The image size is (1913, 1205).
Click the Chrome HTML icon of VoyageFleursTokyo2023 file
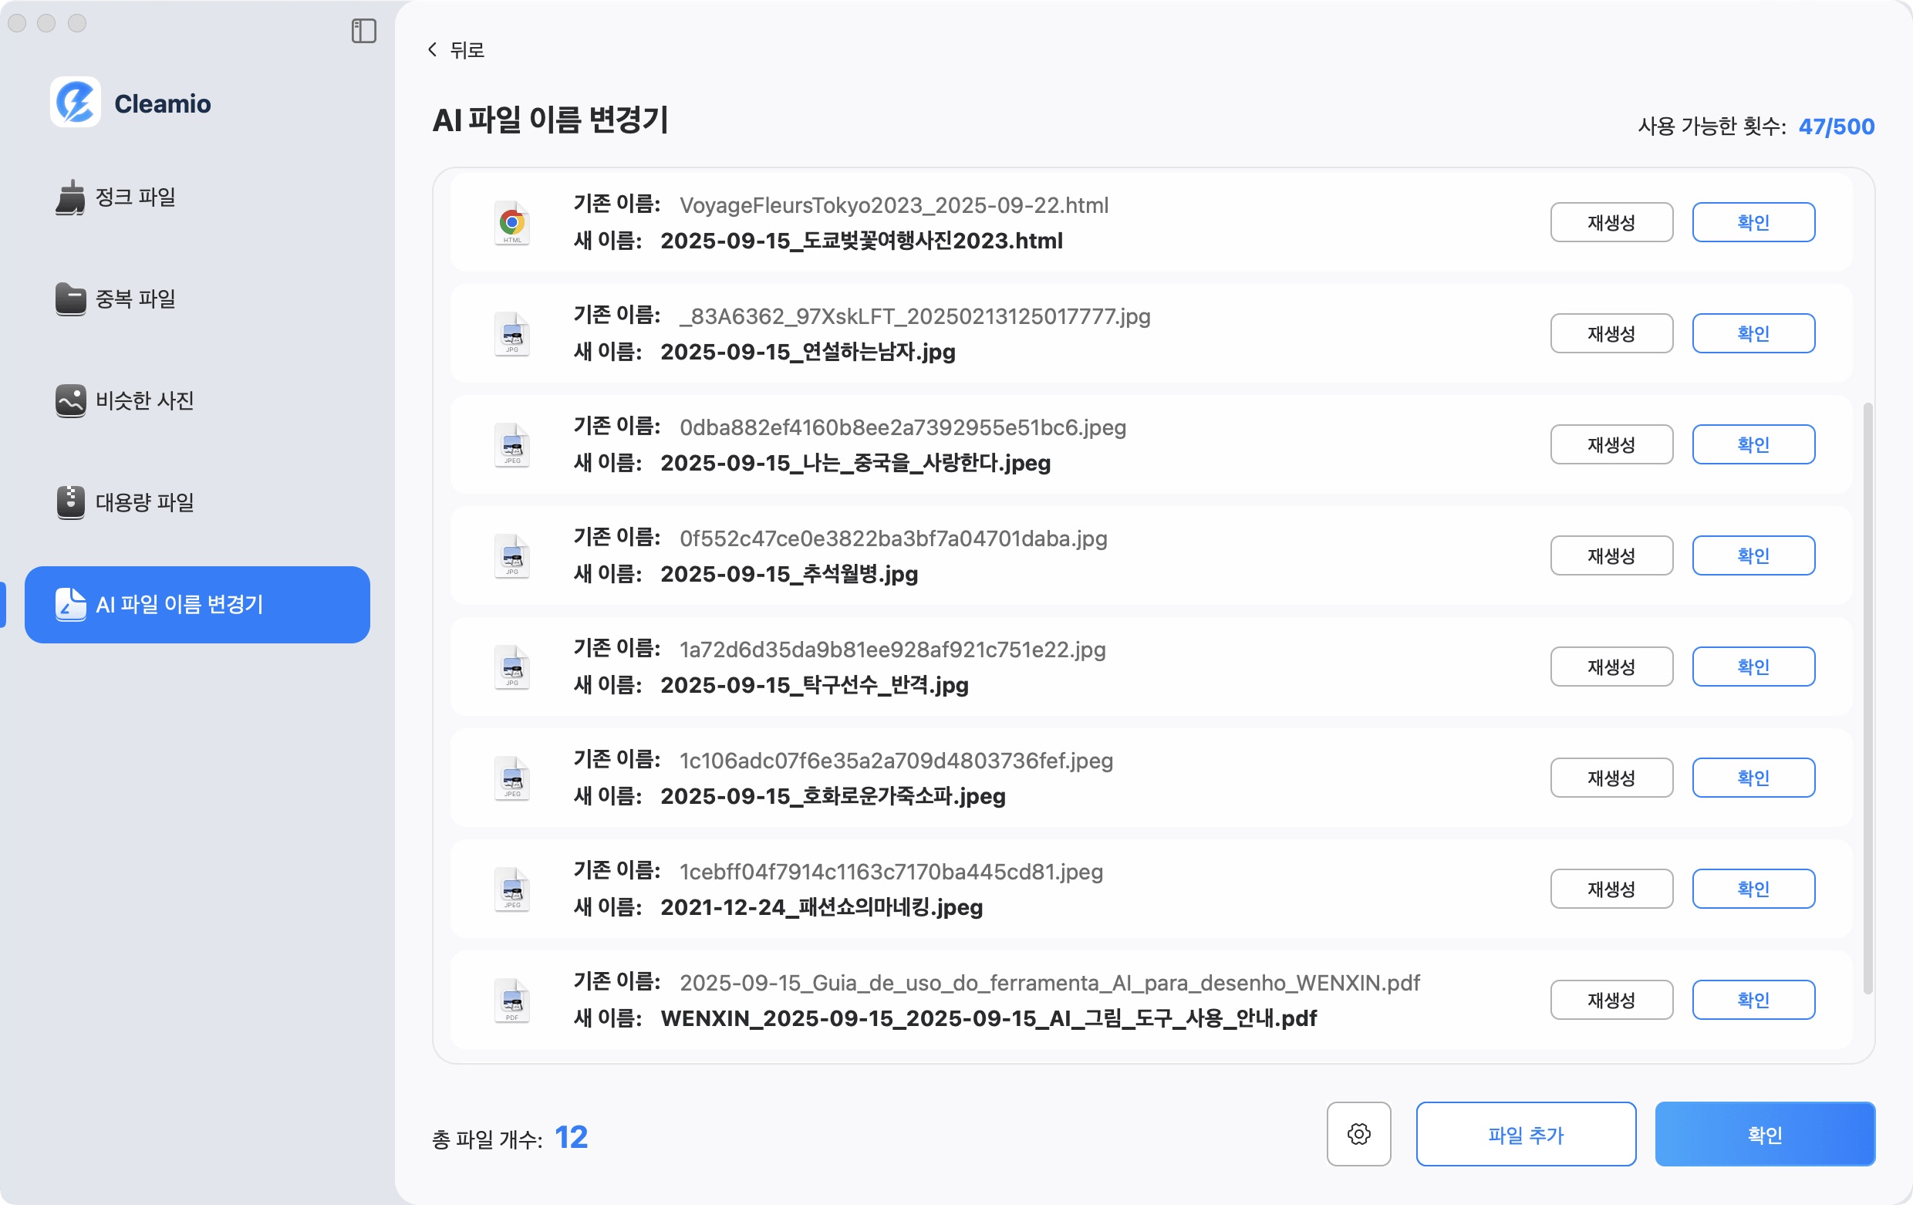pos(511,223)
